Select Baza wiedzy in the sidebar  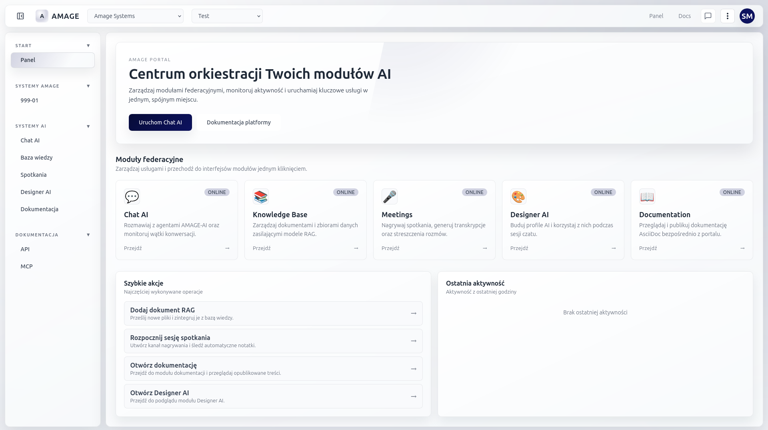tap(37, 158)
